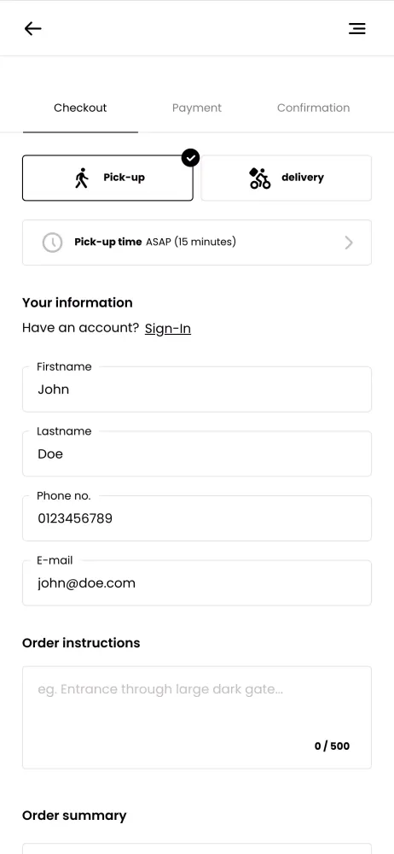Focus the Phone no. input field
This screenshot has height=854, width=394.
point(197,518)
